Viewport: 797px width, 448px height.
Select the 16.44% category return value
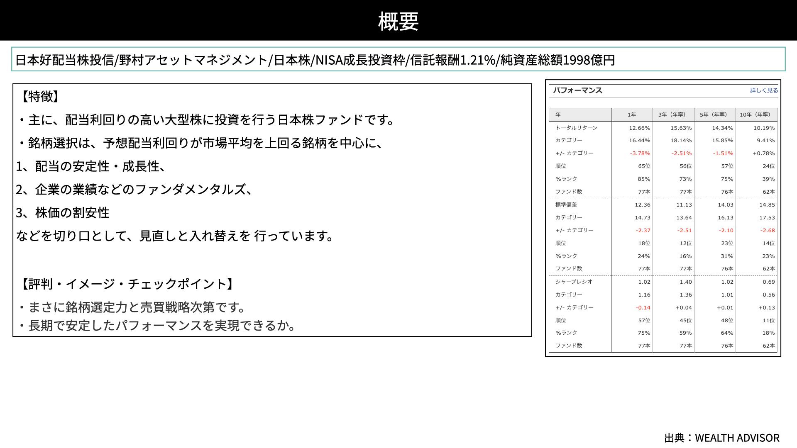tap(640, 141)
